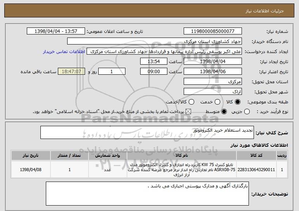Click the creation date field 1398/04/04
This screenshot has width=299, height=211.
pyautogui.click(x=213, y=62)
